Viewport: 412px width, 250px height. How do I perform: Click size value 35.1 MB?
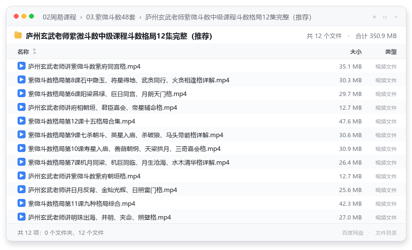350,66
